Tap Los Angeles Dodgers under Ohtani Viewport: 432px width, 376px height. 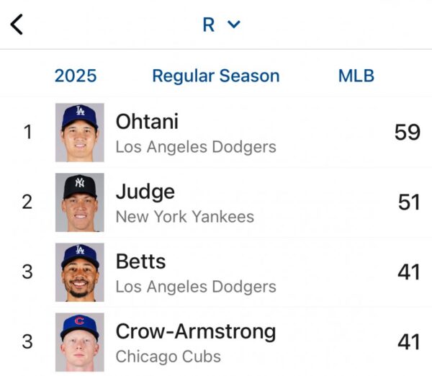coord(196,147)
